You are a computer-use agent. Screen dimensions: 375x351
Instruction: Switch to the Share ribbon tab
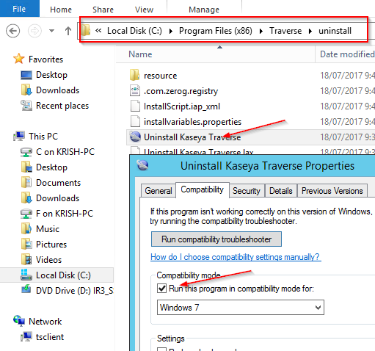103,10
